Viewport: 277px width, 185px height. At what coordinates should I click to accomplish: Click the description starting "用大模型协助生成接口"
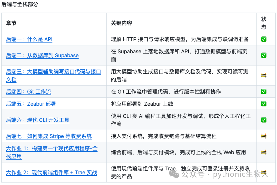click(x=180, y=75)
